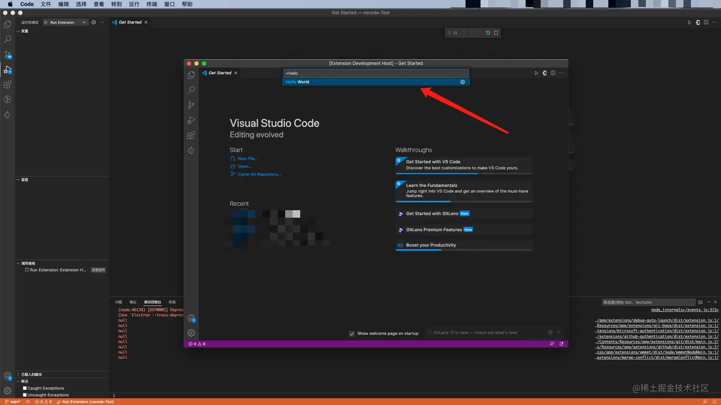Open Learn the Fundamentals walkthrough
Screen dimensions: 721x405
point(464,191)
